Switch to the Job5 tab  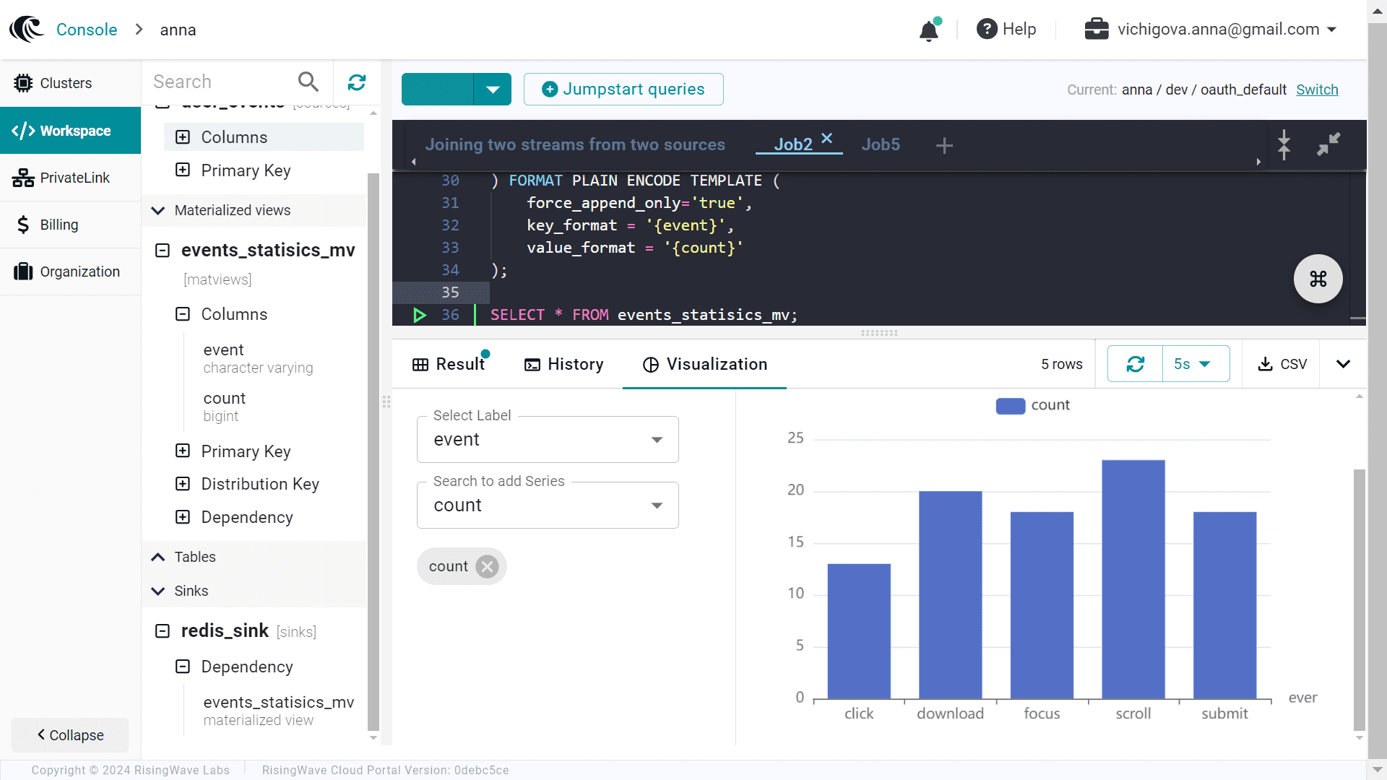[880, 144]
